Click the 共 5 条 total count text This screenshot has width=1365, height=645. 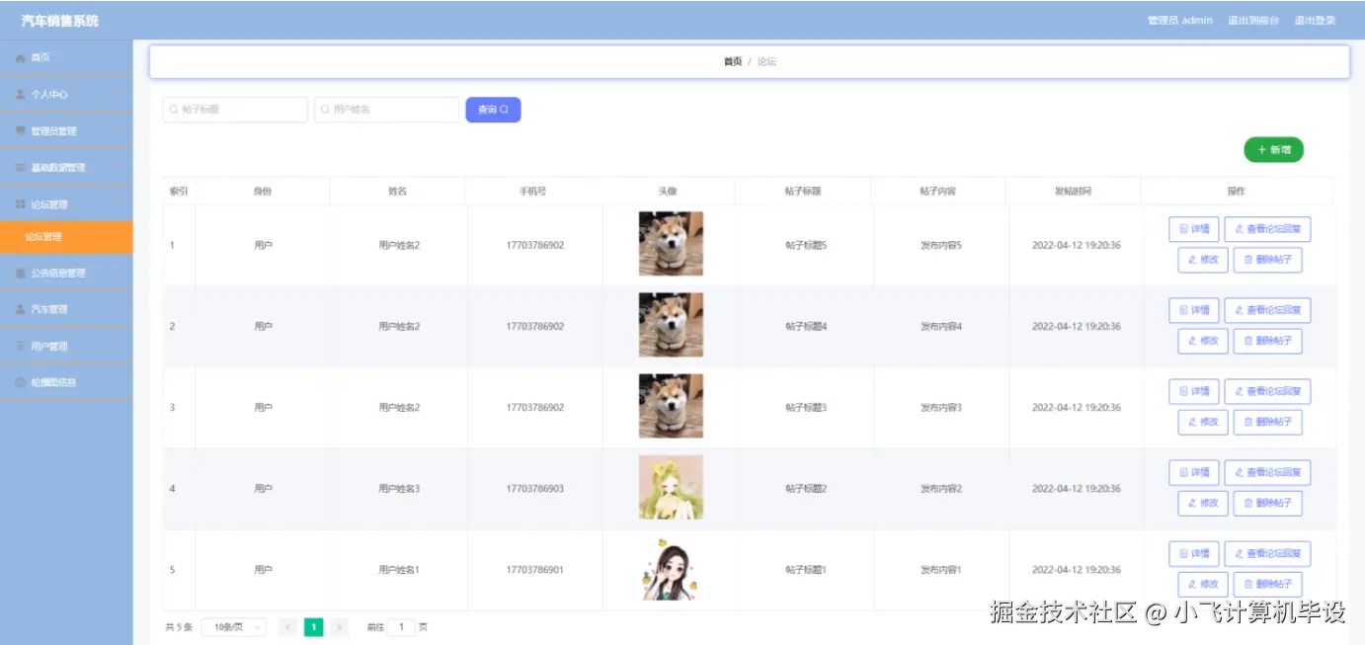[179, 627]
